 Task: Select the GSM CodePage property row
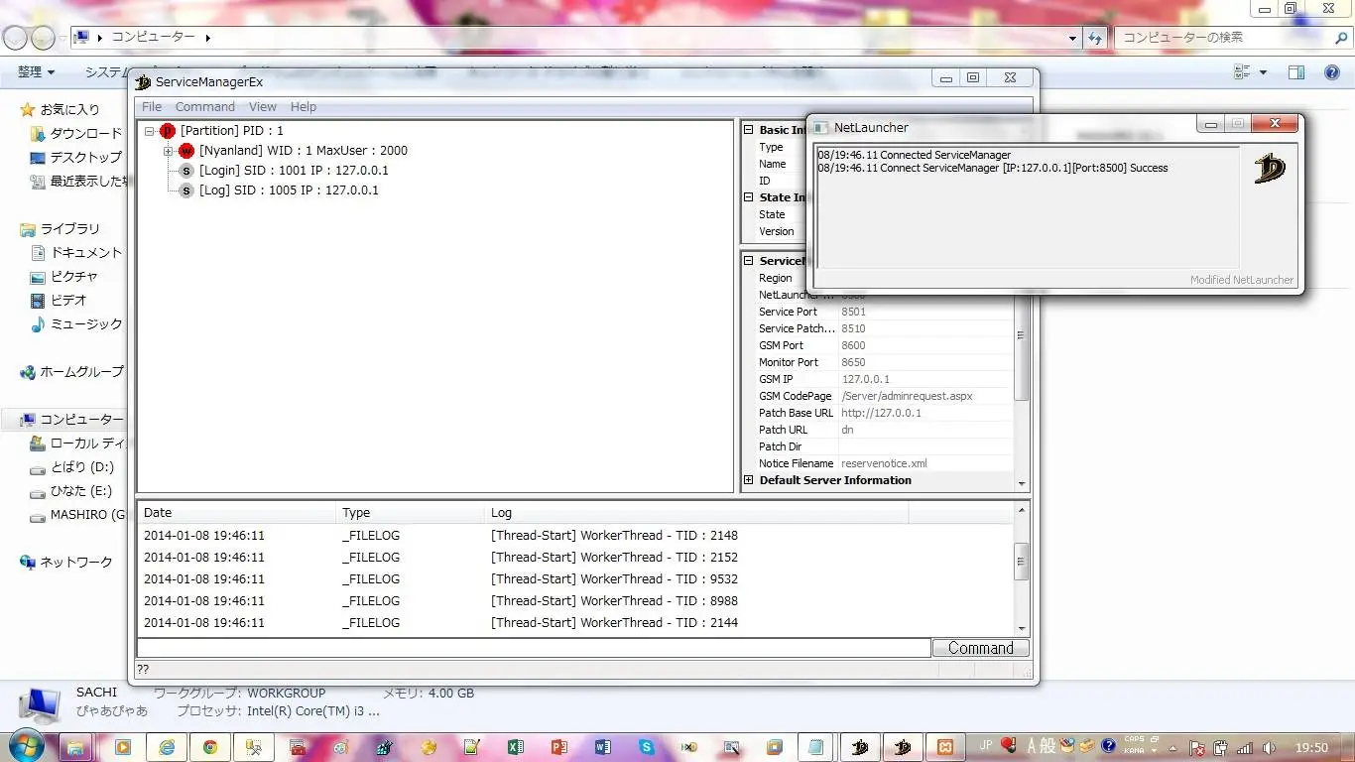click(877, 396)
